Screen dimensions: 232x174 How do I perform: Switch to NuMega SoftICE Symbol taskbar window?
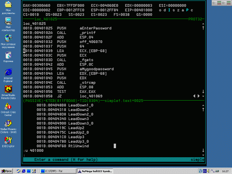pyautogui.click(x=95, y=171)
